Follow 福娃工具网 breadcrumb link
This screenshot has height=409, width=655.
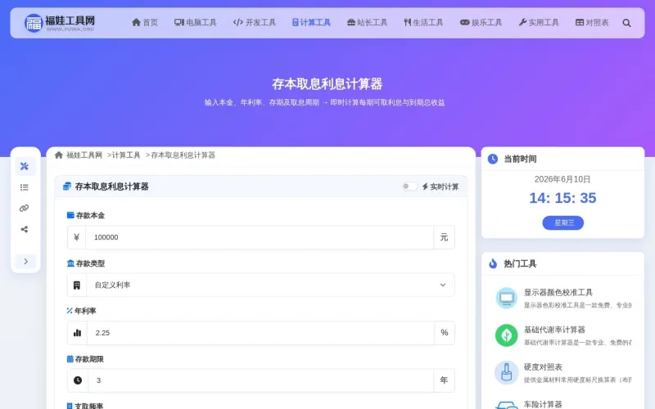coord(84,155)
